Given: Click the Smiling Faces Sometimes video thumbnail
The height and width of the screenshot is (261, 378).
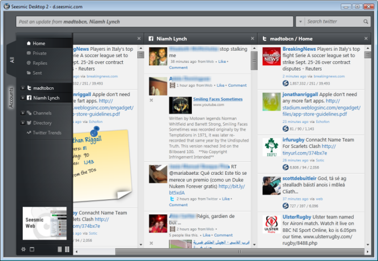Looking at the screenshot, I should [180, 105].
